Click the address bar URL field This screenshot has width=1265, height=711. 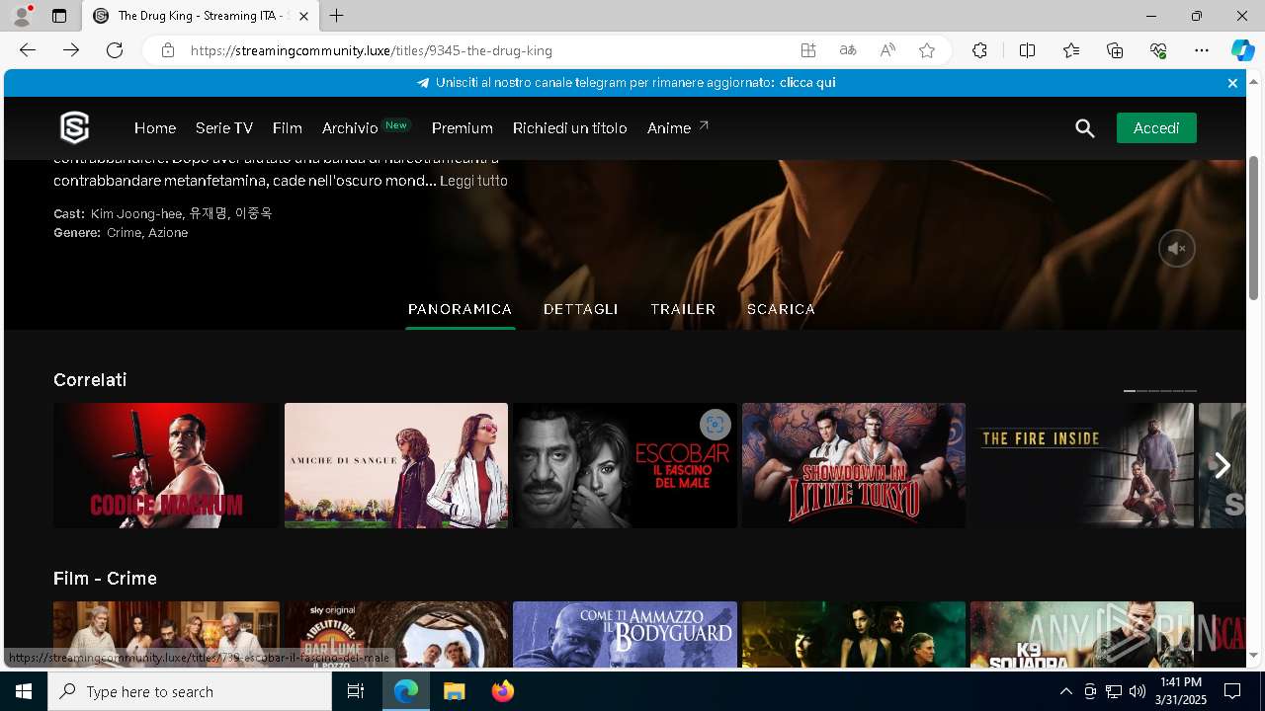pos(484,50)
